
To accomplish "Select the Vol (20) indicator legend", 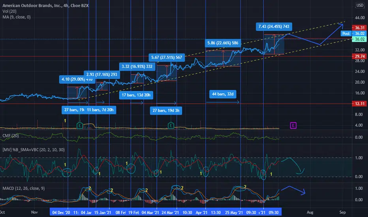I will pos(9,11).
